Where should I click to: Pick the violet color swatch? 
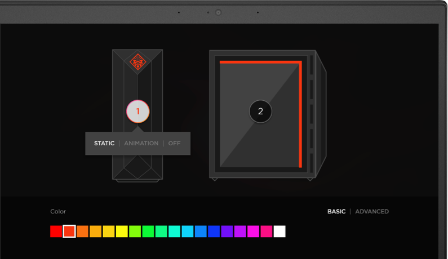227,231
